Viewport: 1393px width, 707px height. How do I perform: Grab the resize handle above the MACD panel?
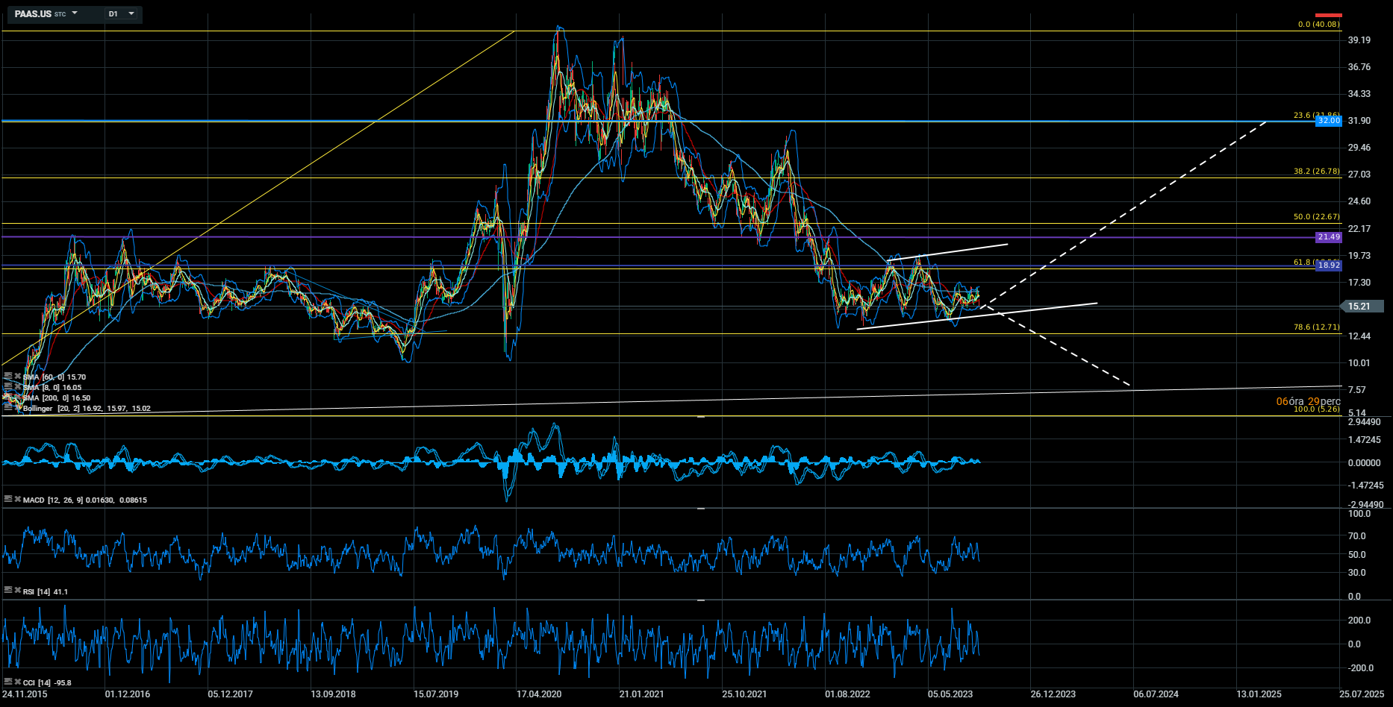pyautogui.click(x=701, y=417)
